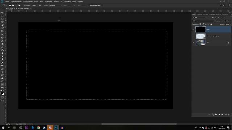This screenshot has height=130, width=232.
Task: Open the Edit Toolbar three-dots button
Action: point(3,88)
